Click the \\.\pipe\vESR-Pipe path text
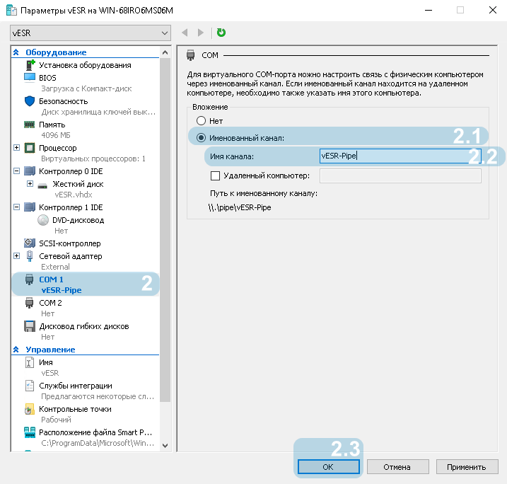507x484 pixels. tap(240, 207)
